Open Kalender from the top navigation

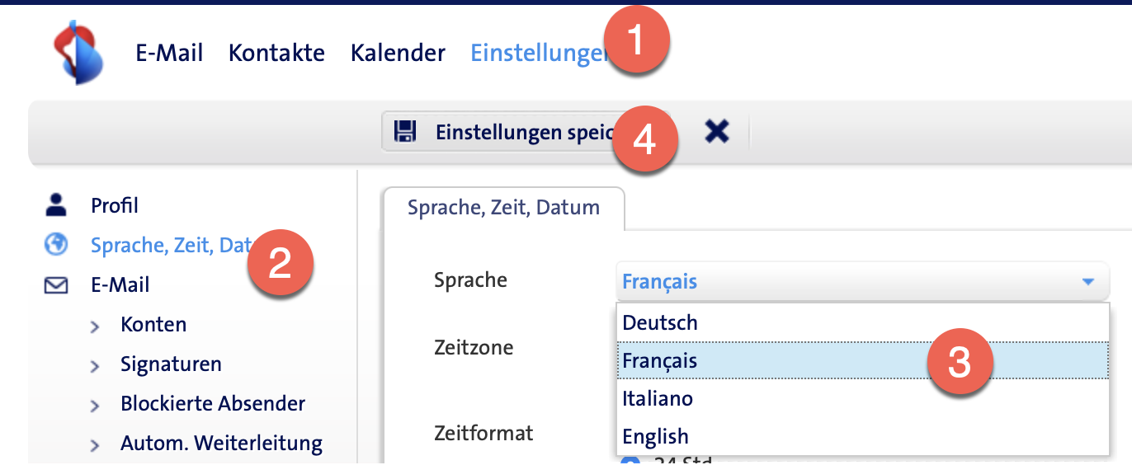[x=398, y=53]
